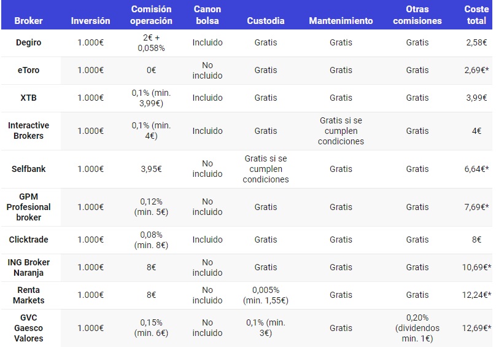Click Clicktrade's total cost 8€

[x=477, y=240]
